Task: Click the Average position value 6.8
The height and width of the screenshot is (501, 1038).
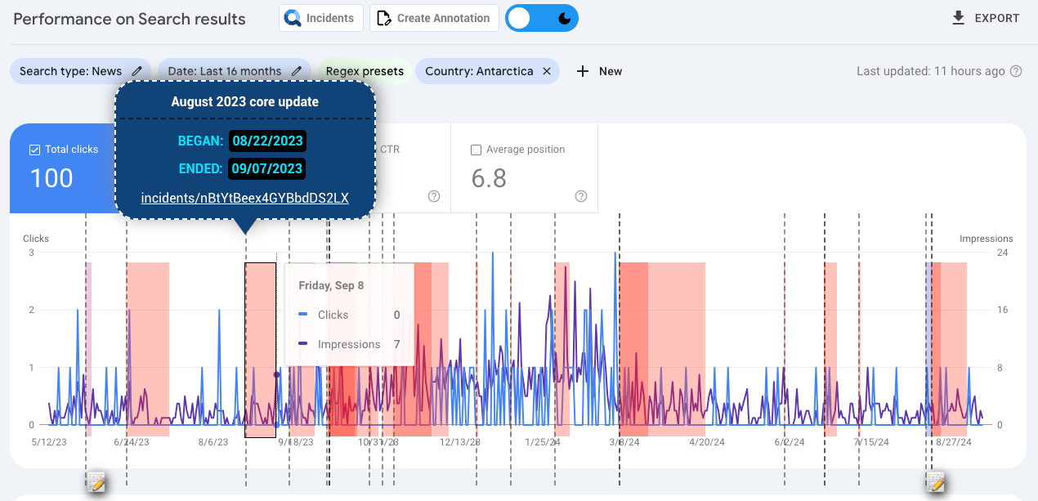Action: coord(489,178)
